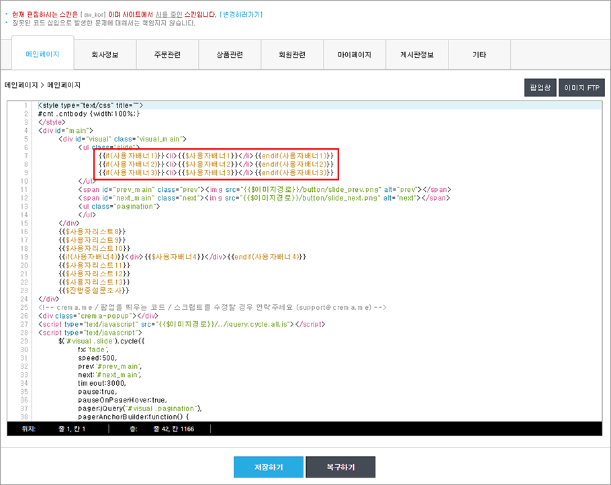The width and height of the screenshot is (611, 485).
Task: Open the 게시판정보 tab
Action: [x=417, y=55]
